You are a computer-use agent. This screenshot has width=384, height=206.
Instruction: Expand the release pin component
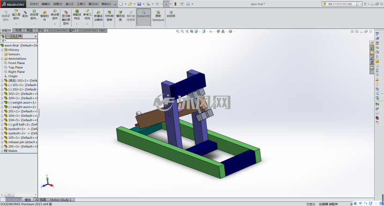[2, 142]
